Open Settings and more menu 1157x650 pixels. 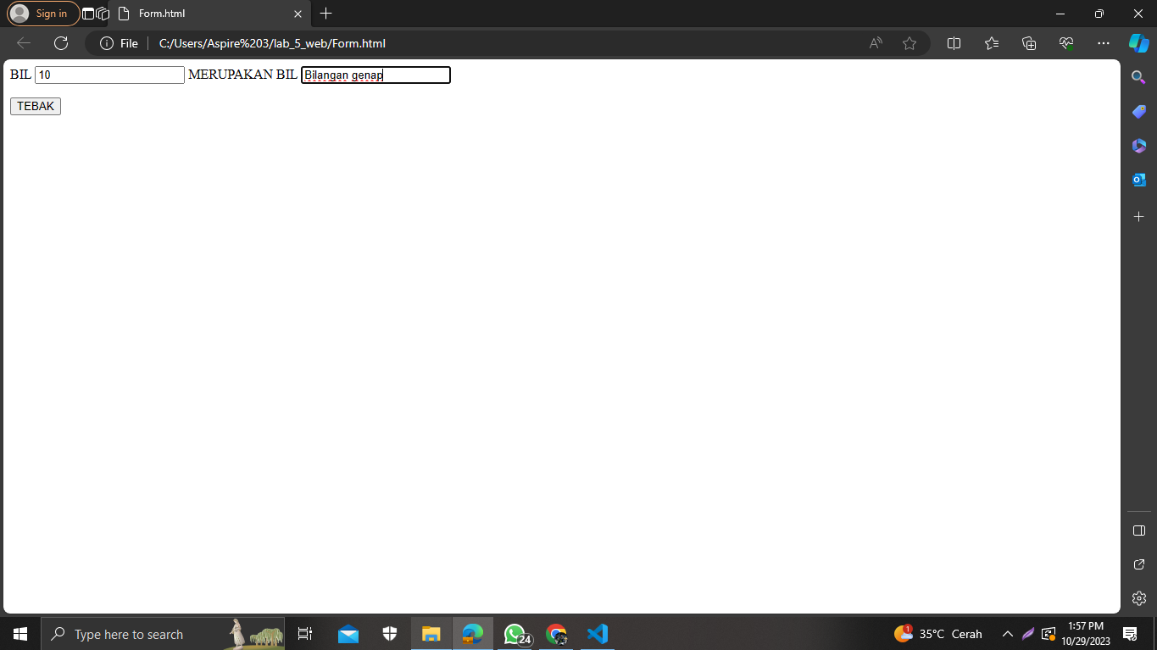point(1103,42)
